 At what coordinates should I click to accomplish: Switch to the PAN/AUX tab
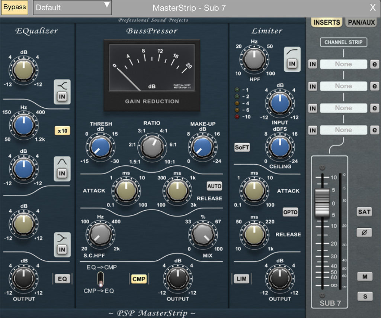(x=361, y=22)
